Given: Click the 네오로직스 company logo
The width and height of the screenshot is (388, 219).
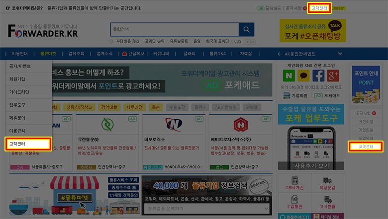Looking at the screenshot, I should coord(174,124).
